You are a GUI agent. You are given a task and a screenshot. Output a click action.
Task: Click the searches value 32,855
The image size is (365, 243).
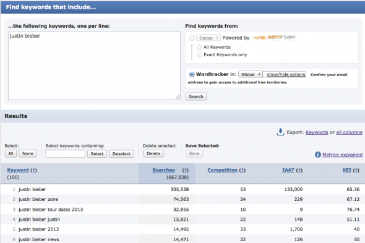tap(181, 210)
